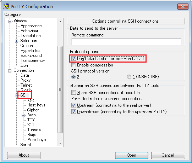Select Appearance in the category tree
The image size is (192, 163).
31,26
